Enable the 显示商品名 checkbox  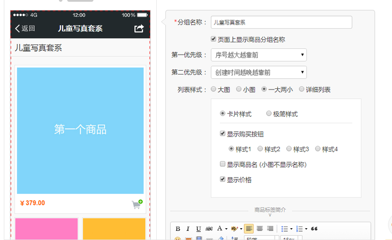[223, 164]
